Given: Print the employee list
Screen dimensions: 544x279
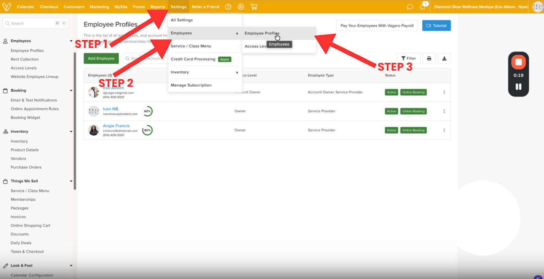Looking at the screenshot, I should click(x=429, y=58).
